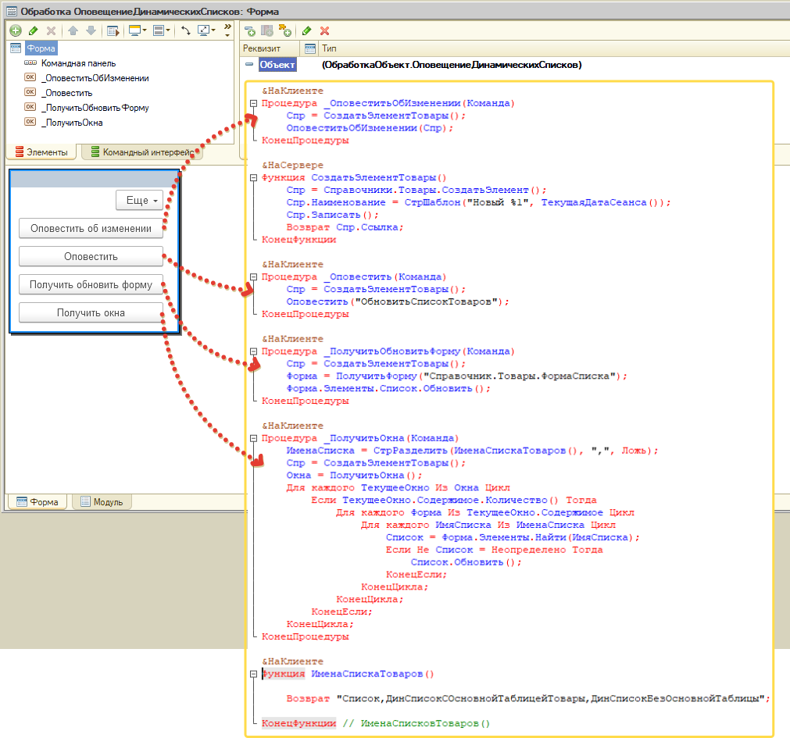
Task: Click the form check list icon
Action: click(x=113, y=30)
